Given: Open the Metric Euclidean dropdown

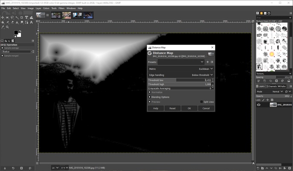Looking at the screenshot, I should click(x=181, y=69).
